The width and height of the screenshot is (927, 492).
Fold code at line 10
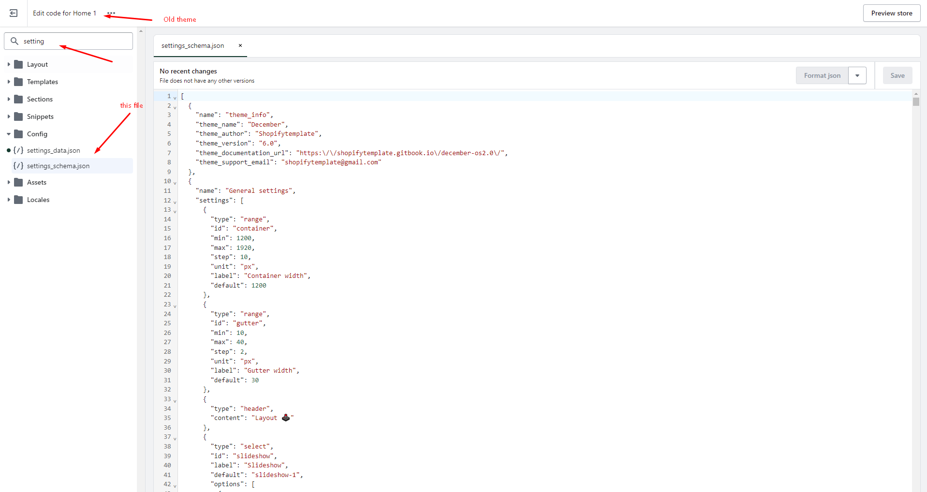pyautogui.click(x=175, y=183)
